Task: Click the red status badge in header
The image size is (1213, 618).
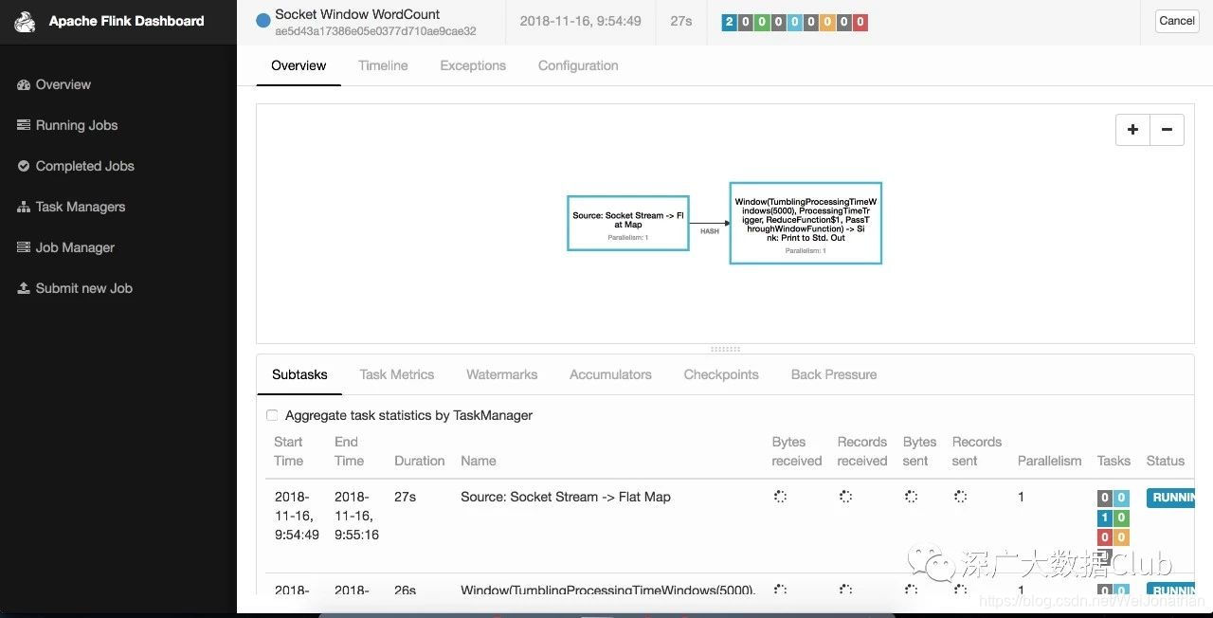Action: click(860, 21)
